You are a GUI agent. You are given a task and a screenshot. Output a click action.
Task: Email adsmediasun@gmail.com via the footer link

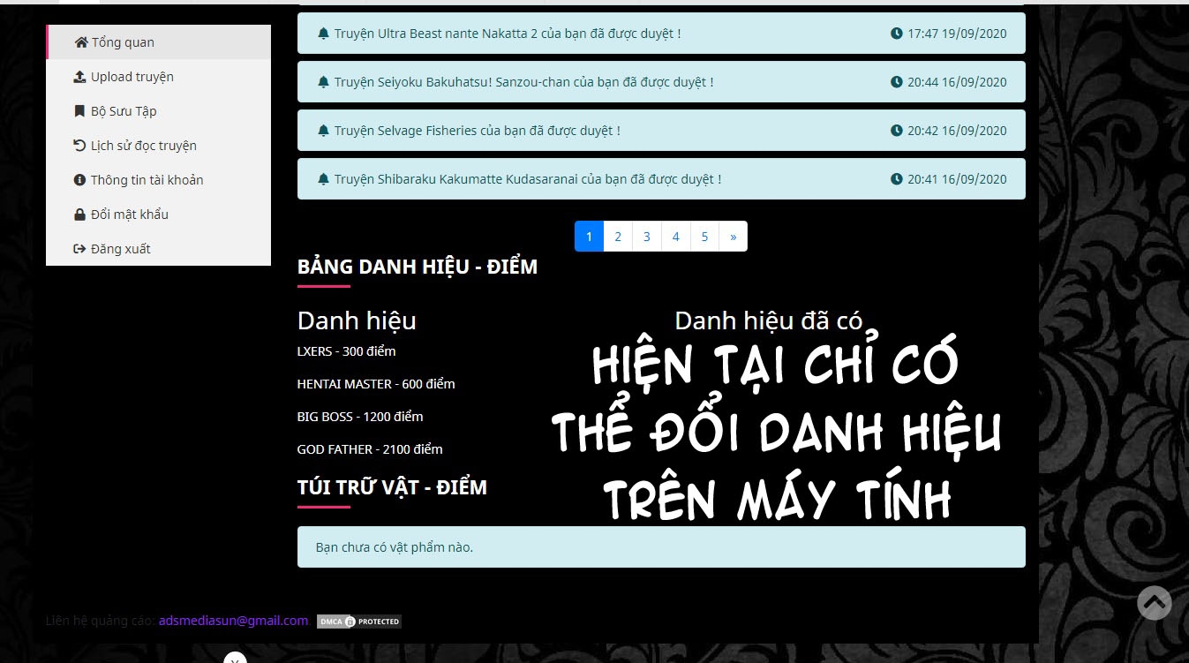[233, 620]
